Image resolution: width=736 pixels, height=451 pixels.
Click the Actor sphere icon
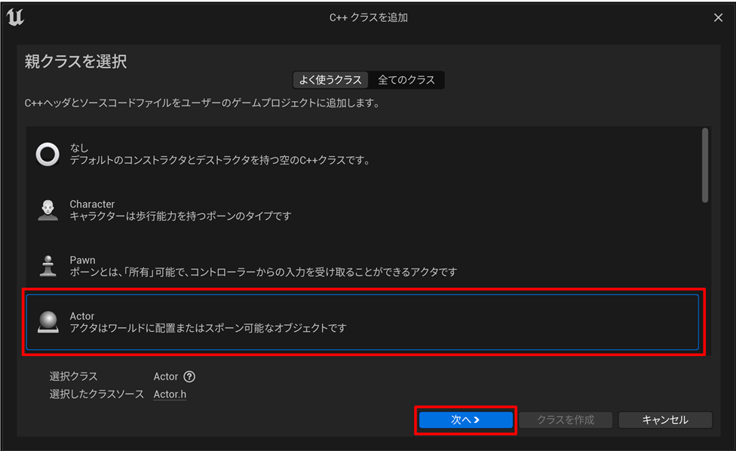pyautogui.click(x=48, y=322)
